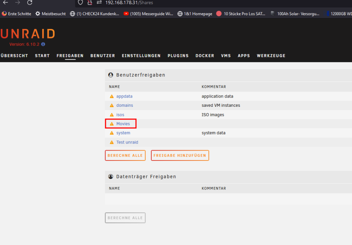
Task: Click the Benutzerfreigaben user icon
Action: 111,75
